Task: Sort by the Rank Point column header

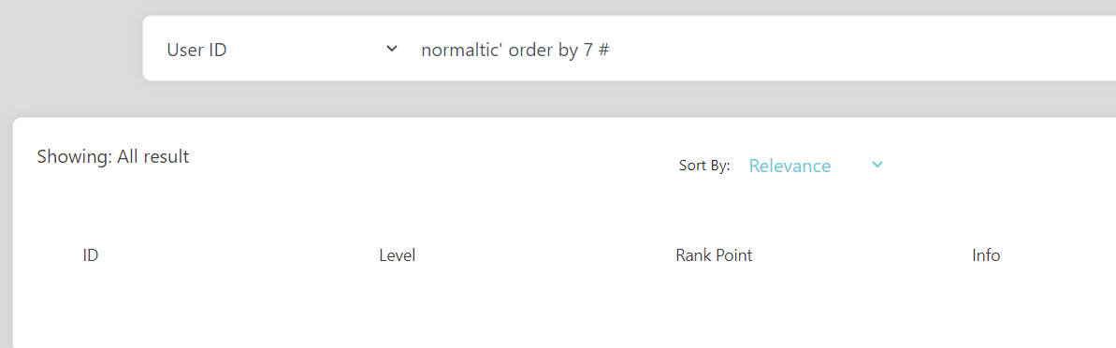Action: click(714, 255)
